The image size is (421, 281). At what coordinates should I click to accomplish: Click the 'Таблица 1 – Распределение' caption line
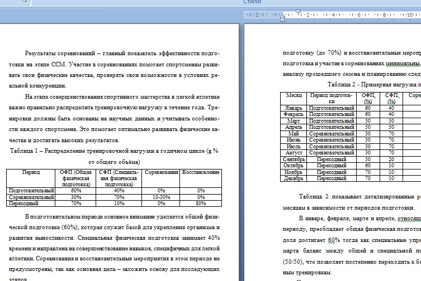tap(114, 151)
